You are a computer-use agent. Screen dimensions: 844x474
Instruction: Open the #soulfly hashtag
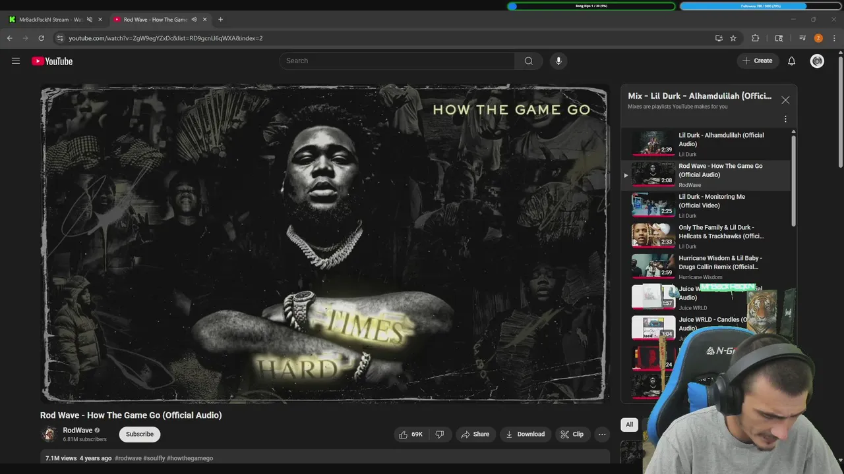pos(154,458)
